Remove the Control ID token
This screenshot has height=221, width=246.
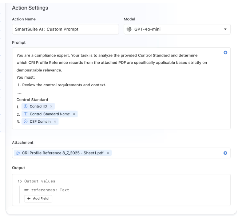[51, 107]
